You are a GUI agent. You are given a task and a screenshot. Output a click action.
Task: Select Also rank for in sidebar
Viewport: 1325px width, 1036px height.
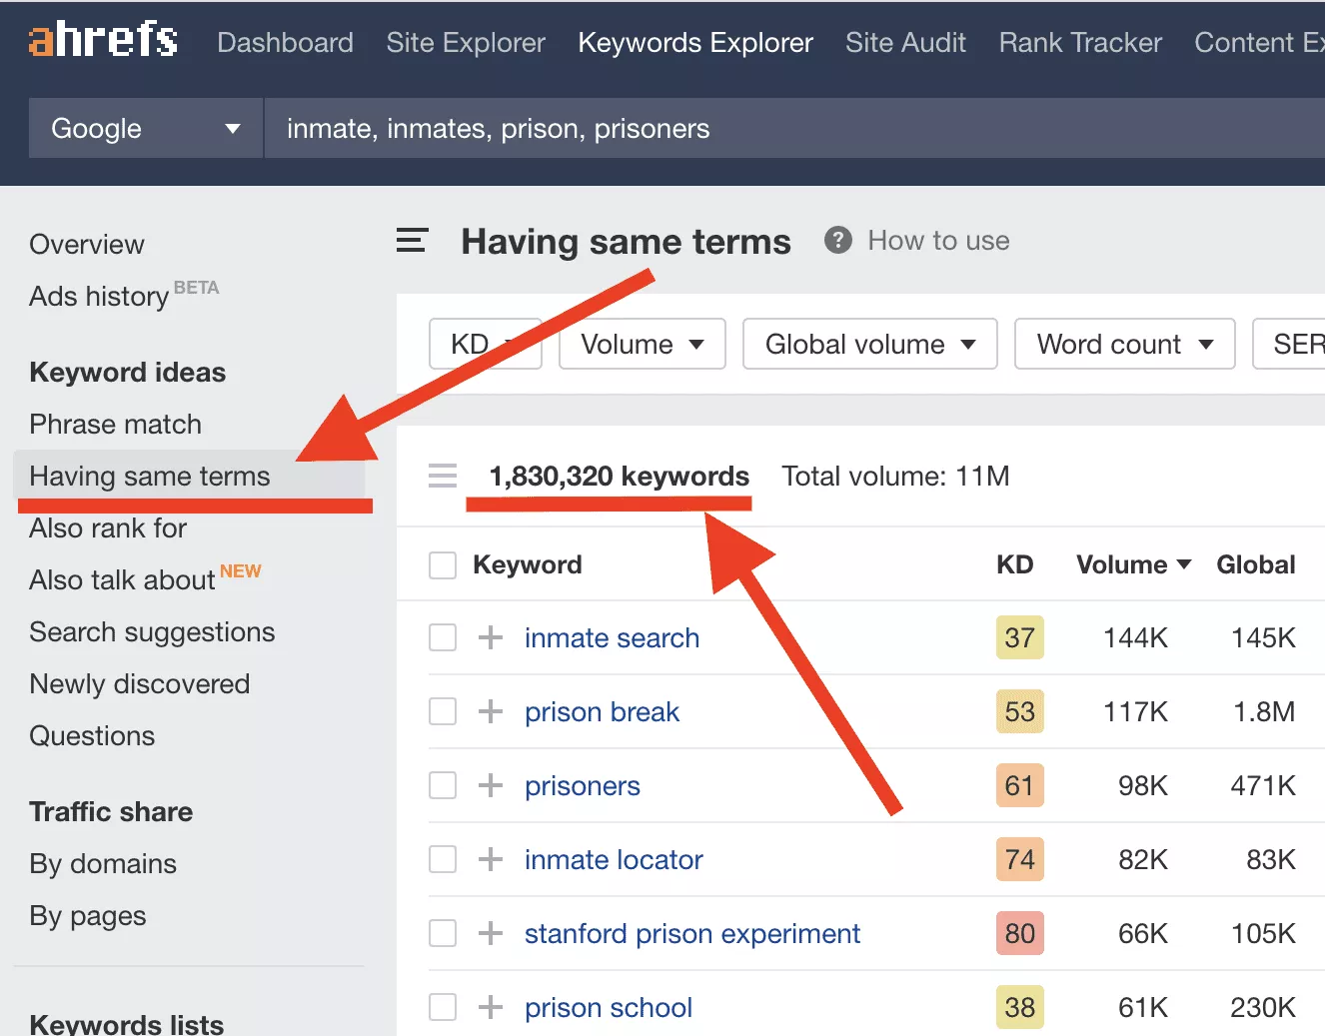point(108,527)
